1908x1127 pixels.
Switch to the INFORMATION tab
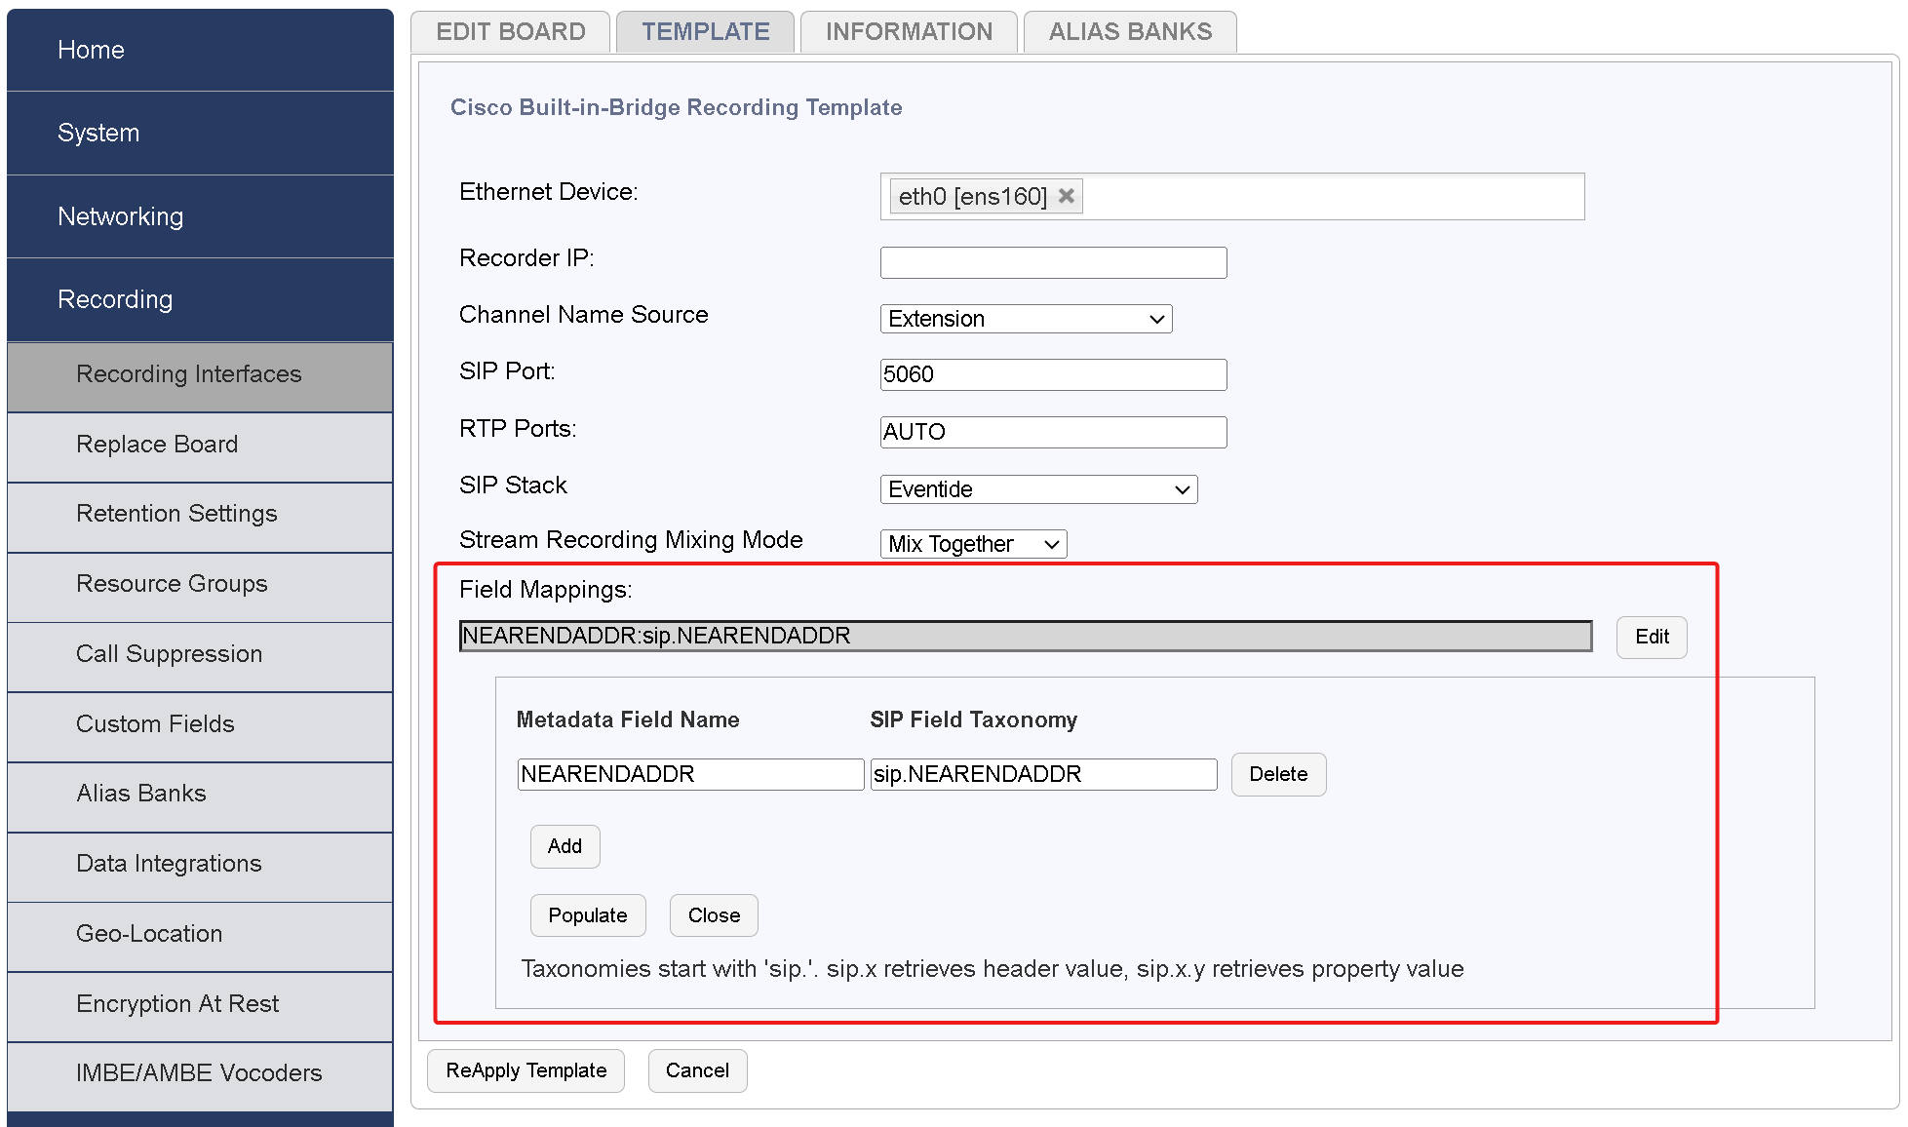tap(907, 31)
